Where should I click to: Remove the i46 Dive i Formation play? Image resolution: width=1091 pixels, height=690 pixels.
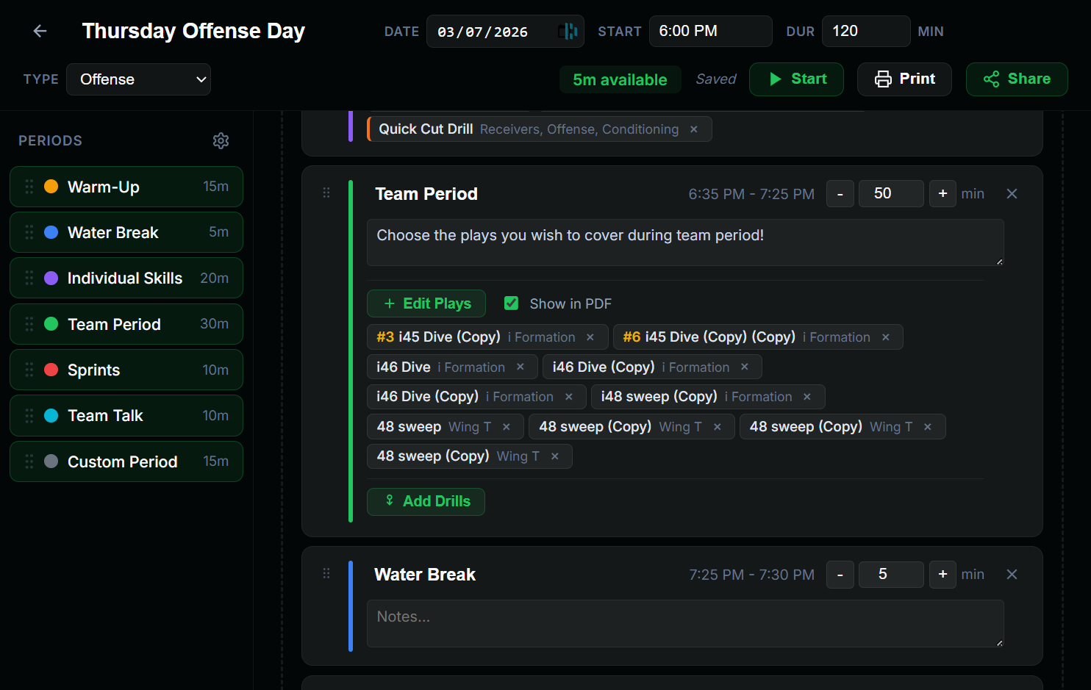click(x=521, y=367)
